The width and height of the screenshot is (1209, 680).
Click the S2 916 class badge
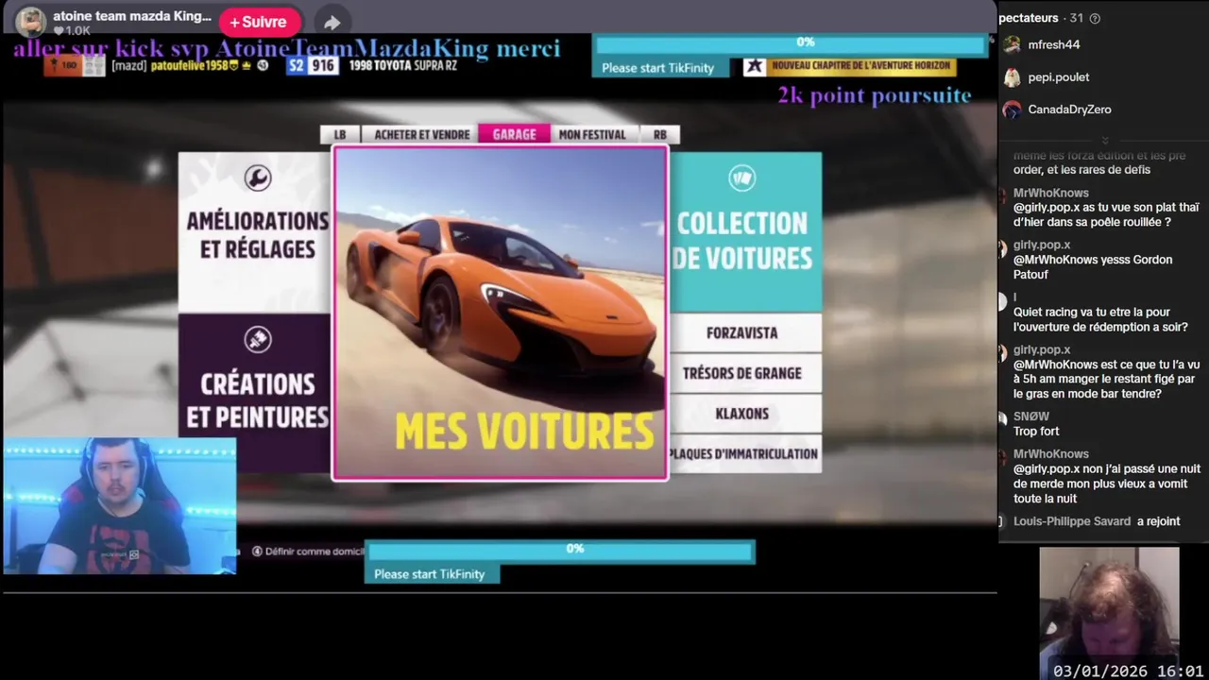click(312, 65)
